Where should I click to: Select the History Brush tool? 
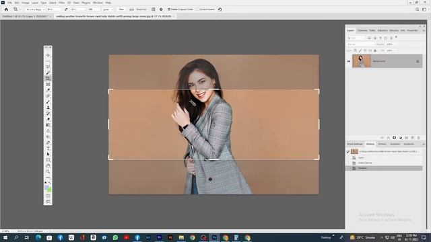click(48, 114)
